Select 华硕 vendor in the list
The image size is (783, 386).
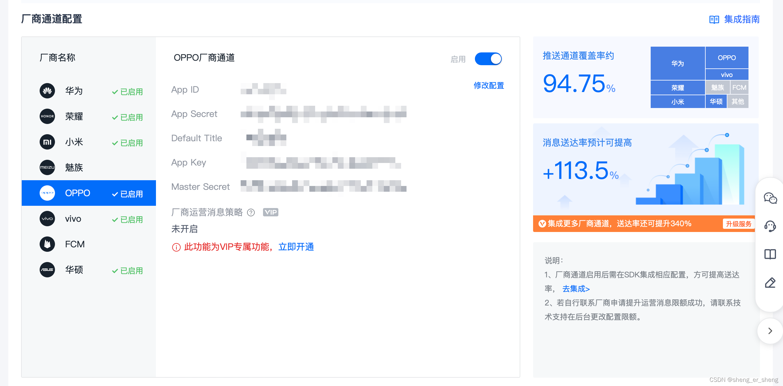(x=89, y=270)
